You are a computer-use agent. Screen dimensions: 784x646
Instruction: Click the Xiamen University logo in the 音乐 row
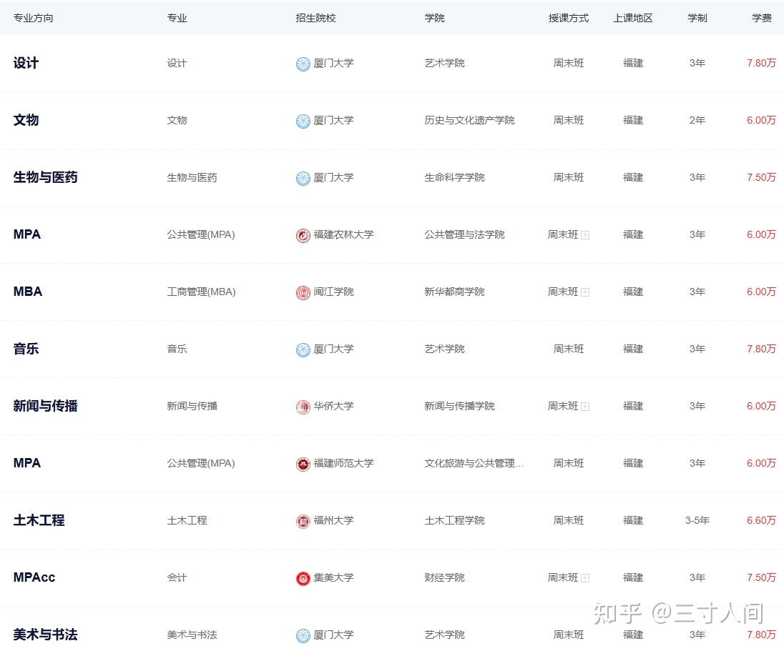[303, 349]
